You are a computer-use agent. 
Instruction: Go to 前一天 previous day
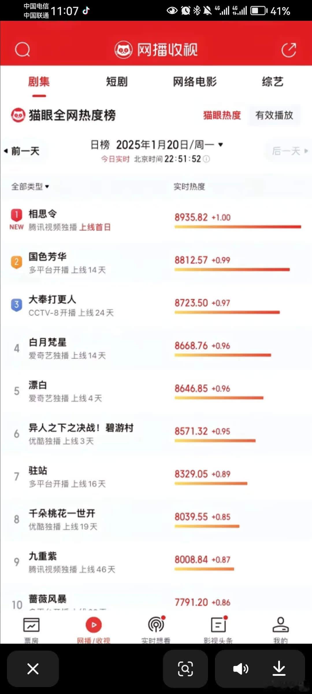tap(22, 151)
